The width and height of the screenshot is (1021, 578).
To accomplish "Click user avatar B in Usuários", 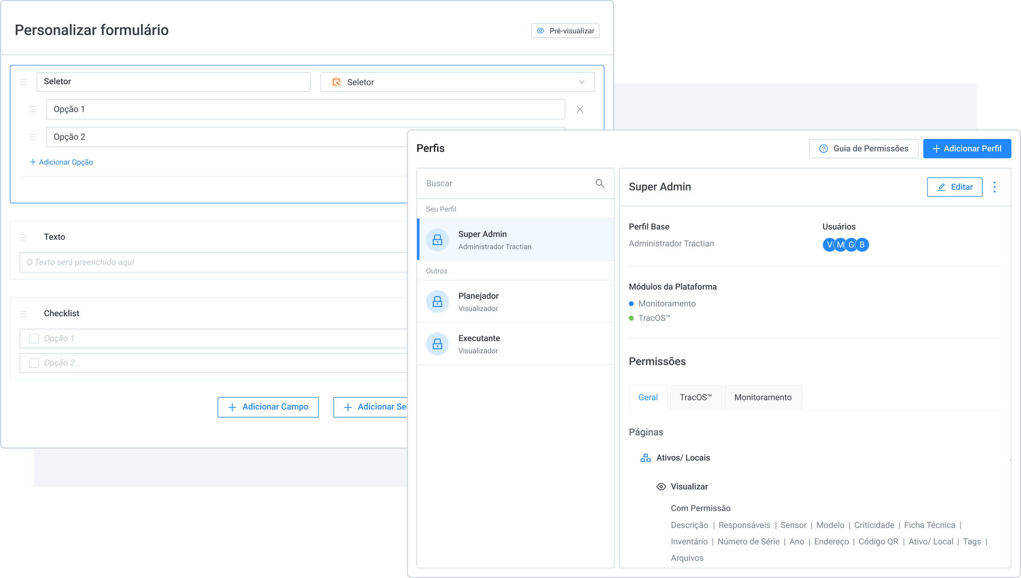I will [x=862, y=245].
